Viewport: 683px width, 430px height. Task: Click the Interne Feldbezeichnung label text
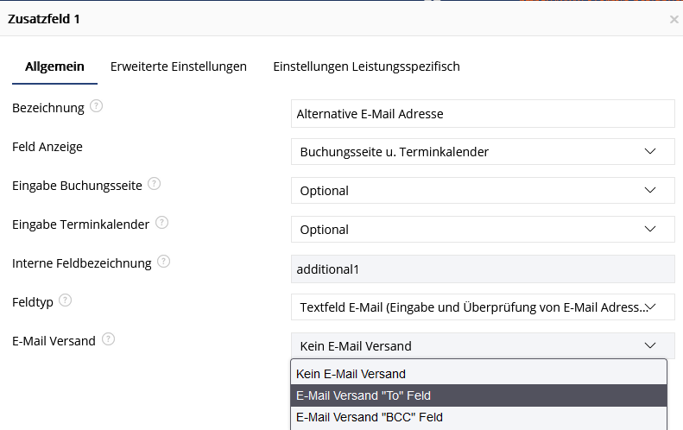coord(82,263)
